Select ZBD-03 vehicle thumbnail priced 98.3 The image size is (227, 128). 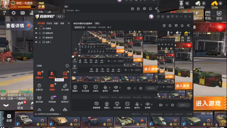(x=197, y=119)
